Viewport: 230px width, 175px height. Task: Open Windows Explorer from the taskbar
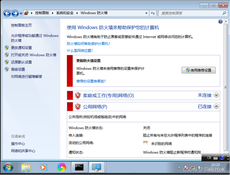tap(26, 168)
